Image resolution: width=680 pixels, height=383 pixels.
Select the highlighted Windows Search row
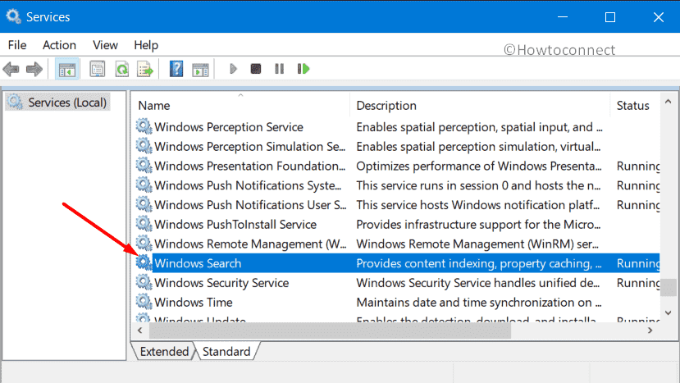[x=397, y=263]
